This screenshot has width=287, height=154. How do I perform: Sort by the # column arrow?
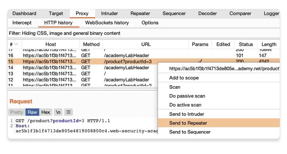click(x=16, y=44)
